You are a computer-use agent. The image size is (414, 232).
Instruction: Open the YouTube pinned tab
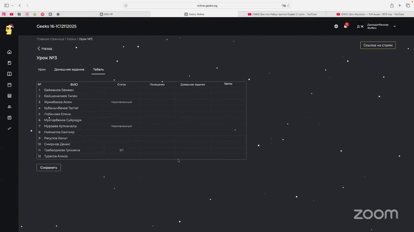coord(12,14)
